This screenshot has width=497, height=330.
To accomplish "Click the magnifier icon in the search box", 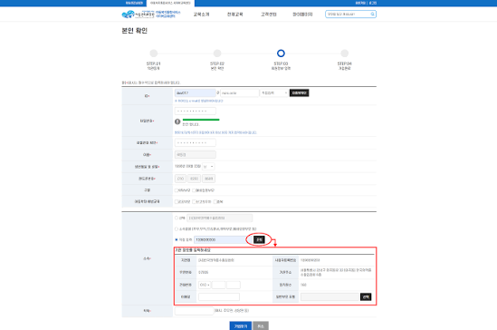I will [372, 15].
